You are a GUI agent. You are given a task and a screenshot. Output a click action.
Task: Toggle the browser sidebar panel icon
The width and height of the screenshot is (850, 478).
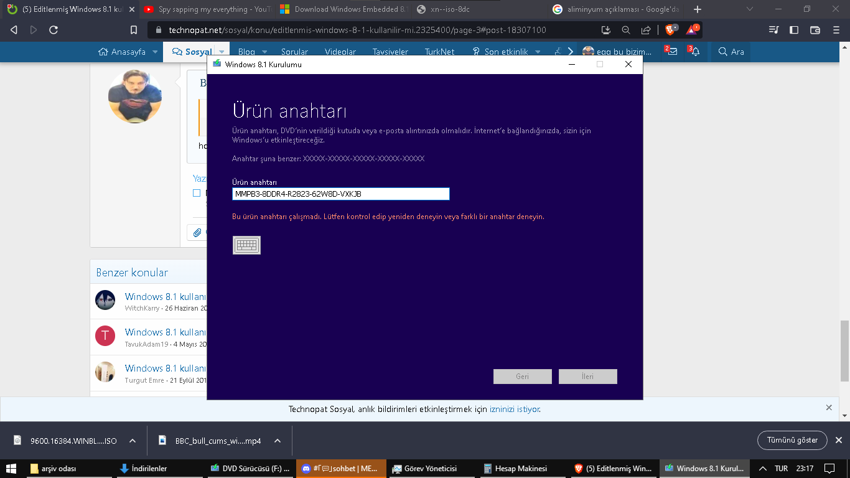pos(794,30)
